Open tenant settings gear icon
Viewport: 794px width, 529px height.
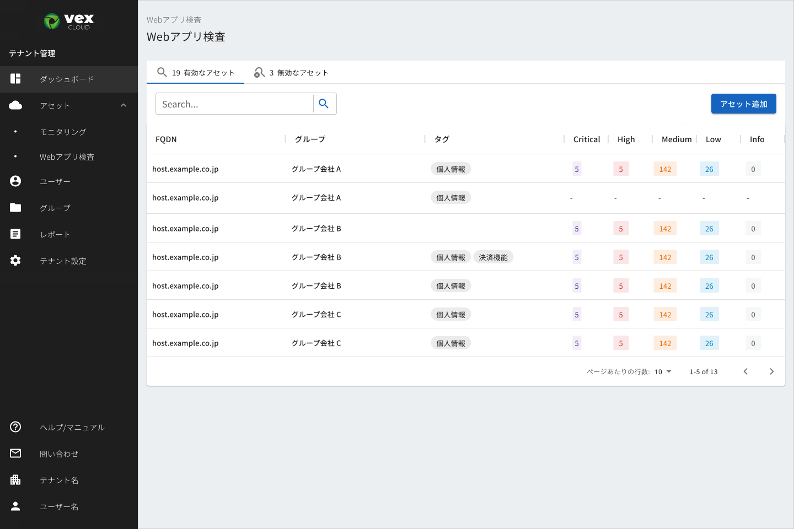point(15,261)
